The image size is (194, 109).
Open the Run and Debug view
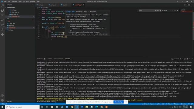point(2,20)
